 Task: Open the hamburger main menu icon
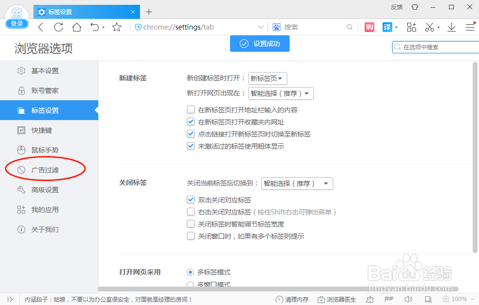(470, 27)
